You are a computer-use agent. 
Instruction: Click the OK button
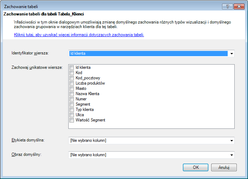tap(196, 167)
